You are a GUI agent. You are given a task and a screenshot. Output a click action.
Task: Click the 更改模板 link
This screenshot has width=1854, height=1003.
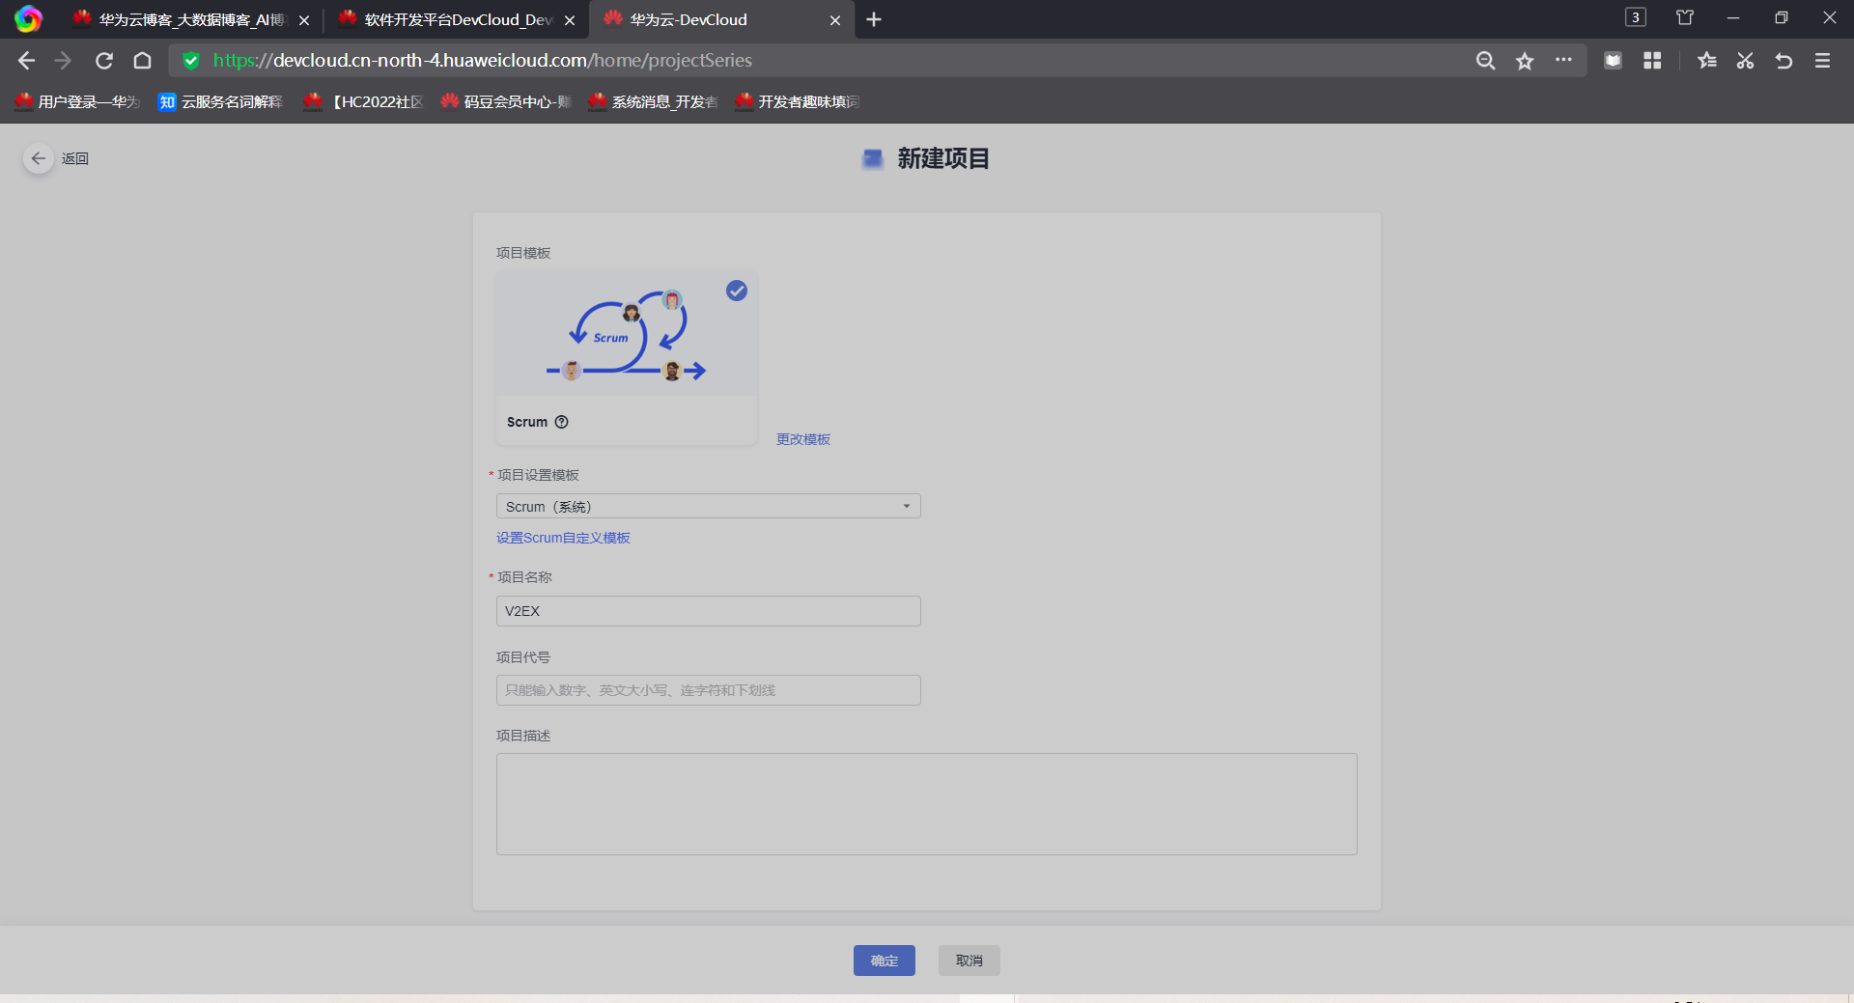tap(803, 439)
